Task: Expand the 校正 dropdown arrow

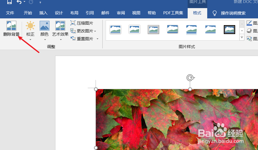Action: pyautogui.click(x=30, y=40)
